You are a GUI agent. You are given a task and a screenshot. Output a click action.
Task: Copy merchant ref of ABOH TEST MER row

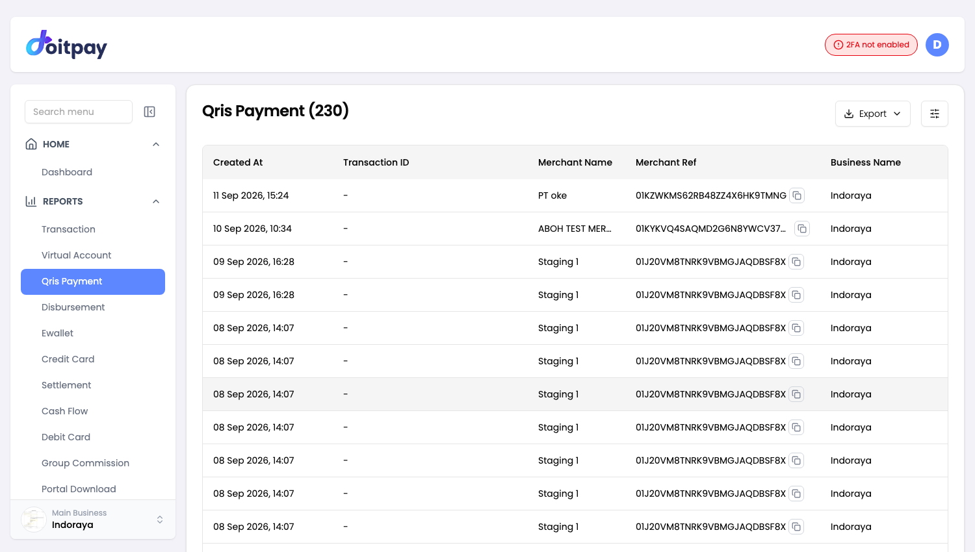click(802, 229)
